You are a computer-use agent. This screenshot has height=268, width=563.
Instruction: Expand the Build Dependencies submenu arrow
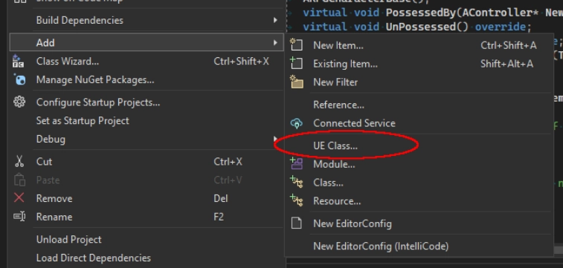(275, 20)
